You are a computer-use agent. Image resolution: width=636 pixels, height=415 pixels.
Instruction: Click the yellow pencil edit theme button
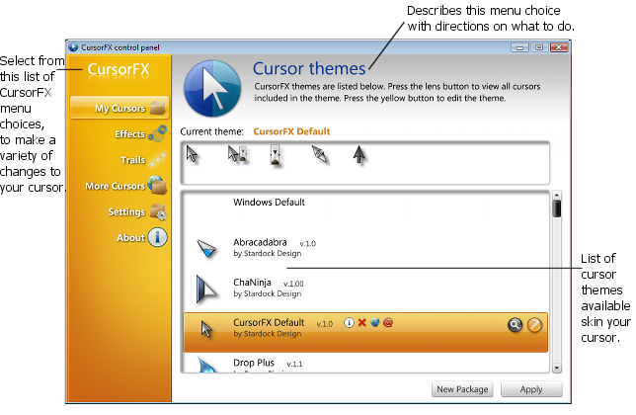(x=534, y=325)
